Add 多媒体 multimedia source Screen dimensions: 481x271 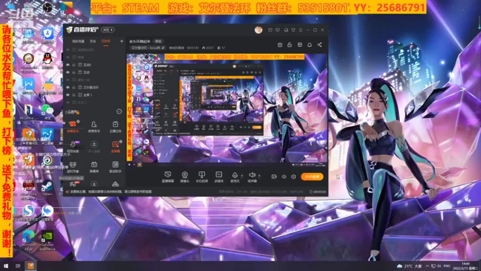(219, 177)
